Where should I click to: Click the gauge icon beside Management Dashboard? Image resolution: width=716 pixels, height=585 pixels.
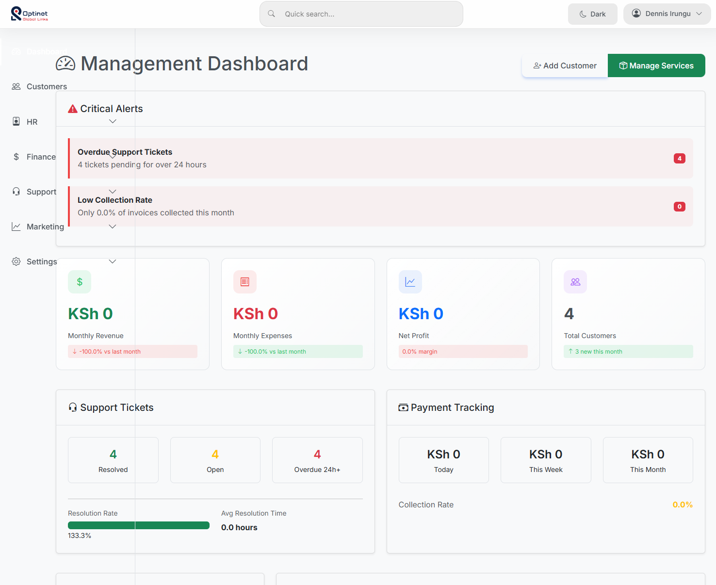pyautogui.click(x=65, y=64)
